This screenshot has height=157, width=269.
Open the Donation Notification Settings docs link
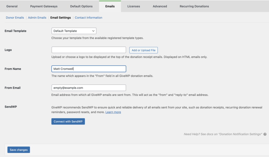click(223, 134)
